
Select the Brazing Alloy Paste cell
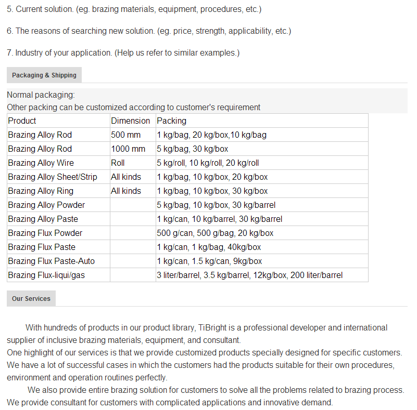pos(58,219)
